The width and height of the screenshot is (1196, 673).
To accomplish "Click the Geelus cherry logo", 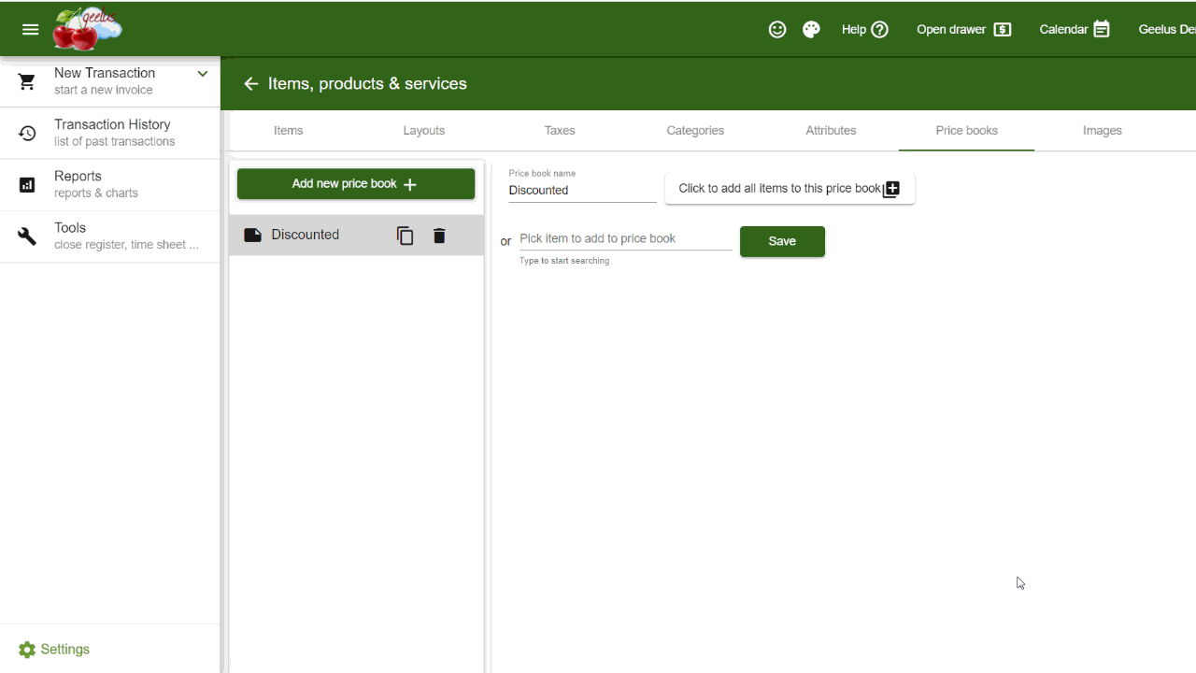I will [87, 29].
